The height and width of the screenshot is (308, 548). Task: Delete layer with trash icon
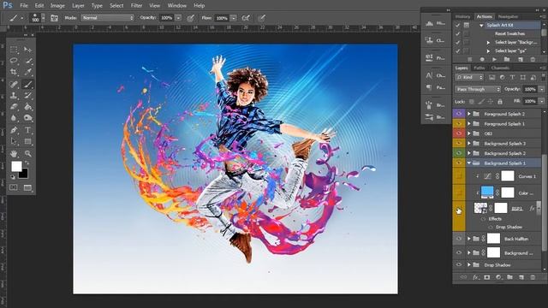coord(533,277)
